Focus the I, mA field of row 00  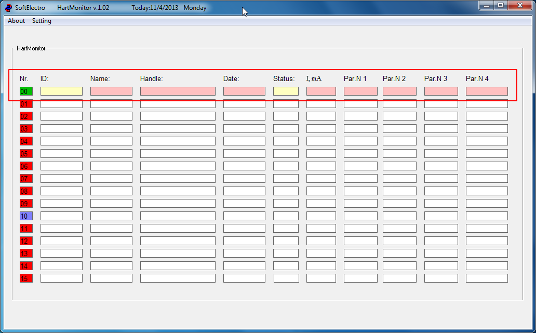321,91
